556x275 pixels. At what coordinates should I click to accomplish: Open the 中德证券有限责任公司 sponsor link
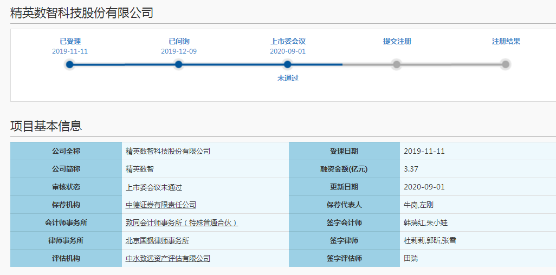(161, 205)
